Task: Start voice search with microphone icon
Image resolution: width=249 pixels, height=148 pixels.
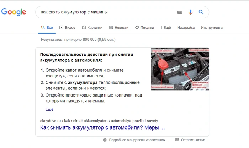Action: (x=191, y=12)
